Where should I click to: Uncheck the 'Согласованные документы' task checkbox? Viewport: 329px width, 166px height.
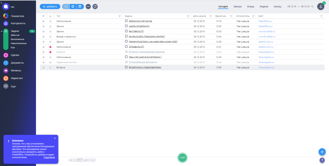point(126,62)
